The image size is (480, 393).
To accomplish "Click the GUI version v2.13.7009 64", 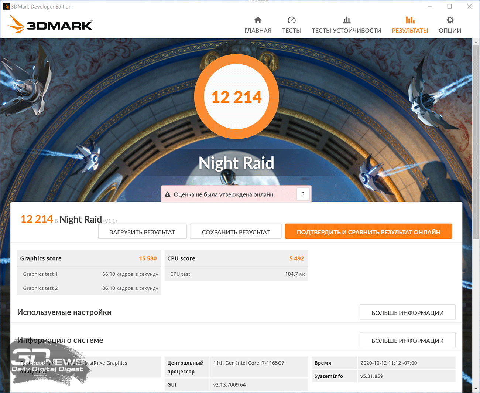I will tap(229, 384).
